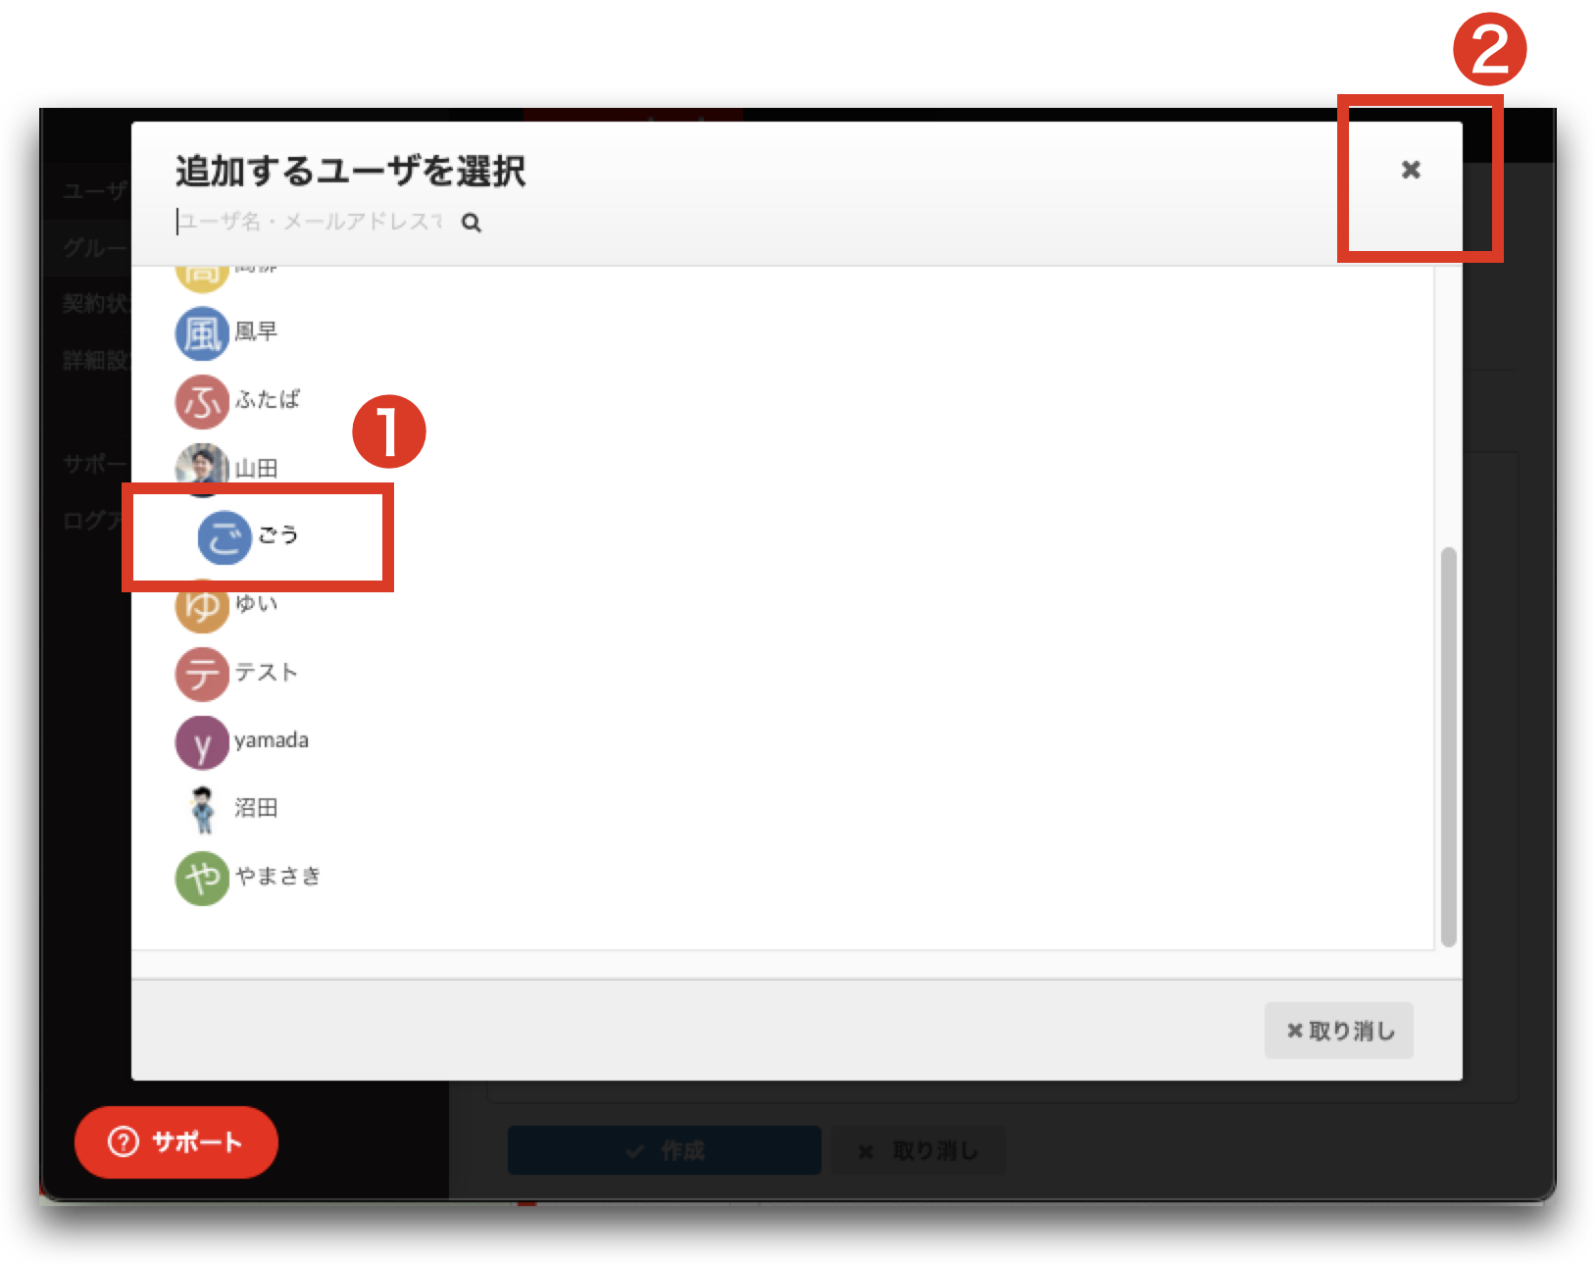Screen dimensions: 1596x1265
Task: Close the user selection dialog with X
Action: (1411, 170)
